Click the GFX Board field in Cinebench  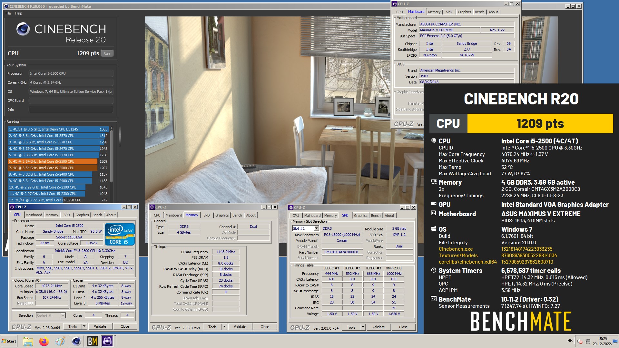tap(71, 101)
